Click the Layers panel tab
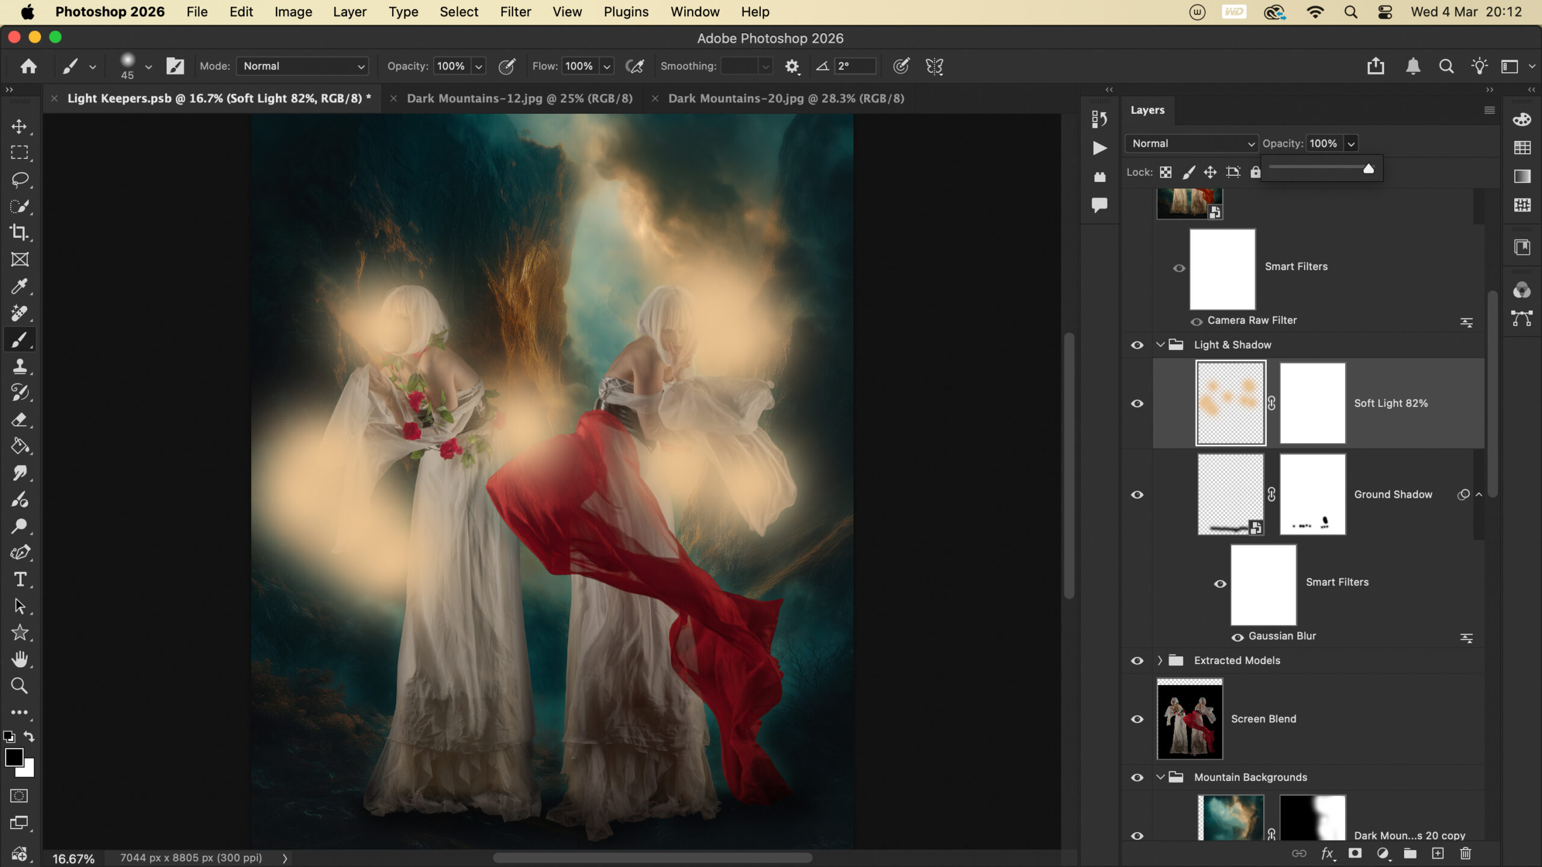This screenshot has height=867, width=1542. pyautogui.click(x=1147, y=110)
